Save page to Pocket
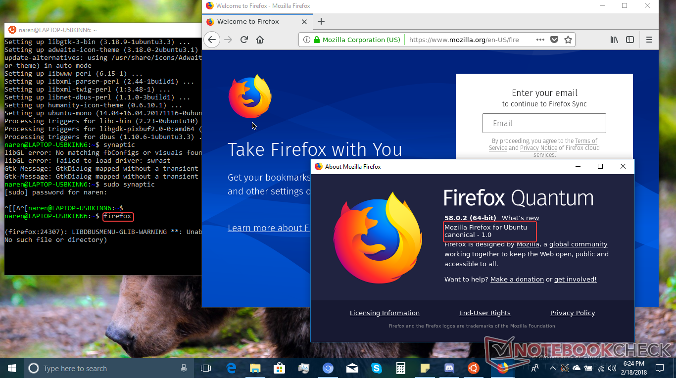The height and width of the screenshot is (378, 676). point(554,40)
